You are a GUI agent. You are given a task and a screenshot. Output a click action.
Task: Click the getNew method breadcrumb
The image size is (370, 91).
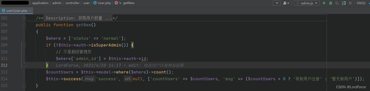click(x=129, y=3)
